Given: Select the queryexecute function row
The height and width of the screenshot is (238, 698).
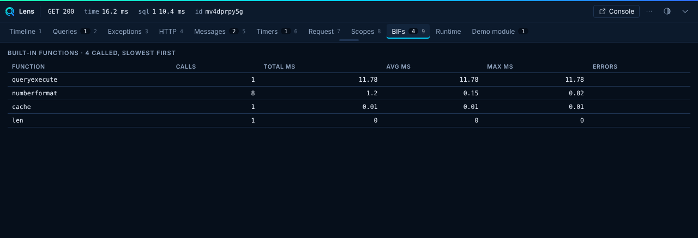Looking at the screenshot, I should [349, 80].
